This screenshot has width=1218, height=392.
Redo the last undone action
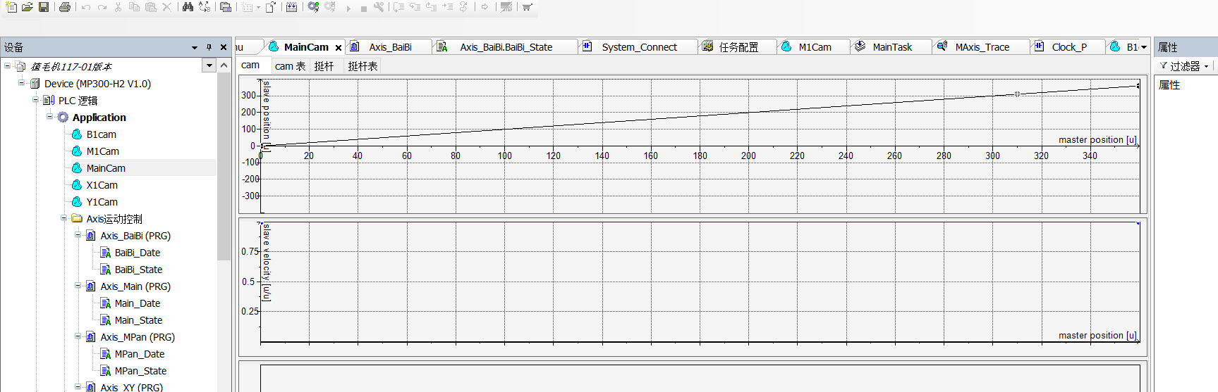[102, 7]
